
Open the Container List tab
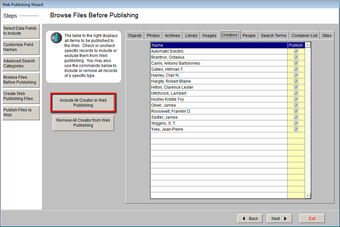click(304, 35)
